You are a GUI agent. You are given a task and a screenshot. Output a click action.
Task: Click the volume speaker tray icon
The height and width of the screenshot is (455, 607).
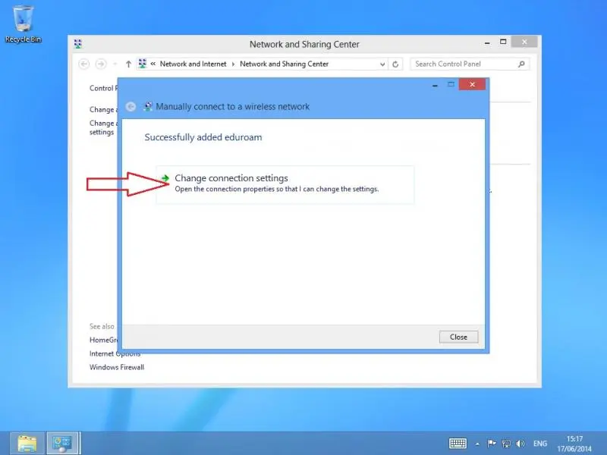click(520, 443)
